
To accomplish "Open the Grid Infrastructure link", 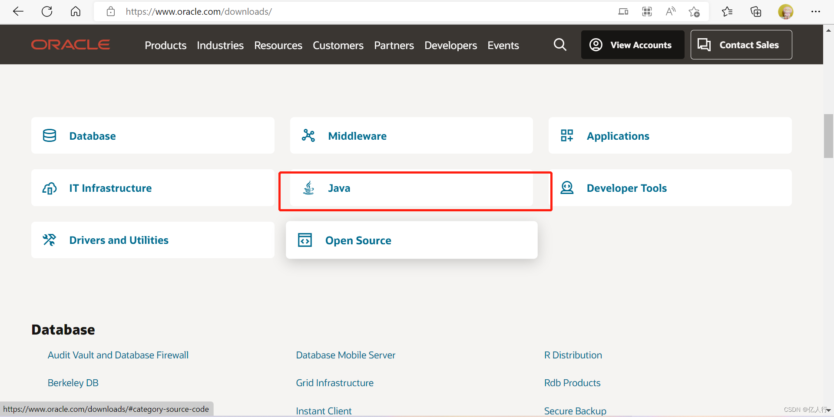I will pyautogui.click(x=335, y=383).
